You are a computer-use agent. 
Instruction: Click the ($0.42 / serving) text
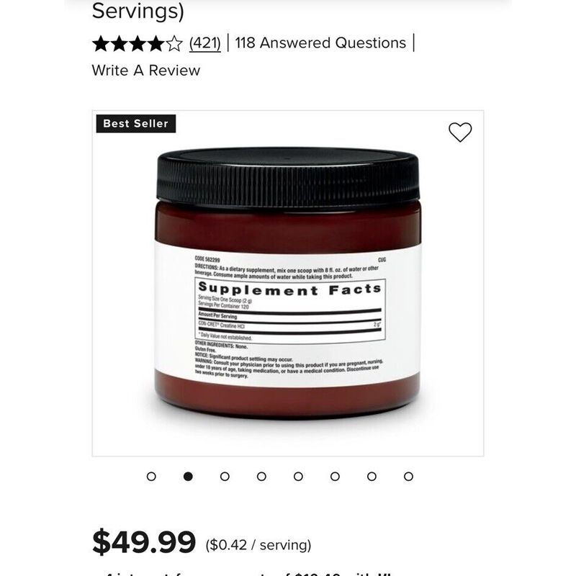pos(258,545)
